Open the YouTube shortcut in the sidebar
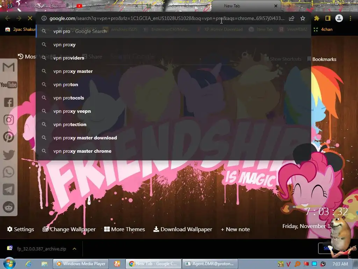This screenshot has height=269, width=358. click(9, 85)
